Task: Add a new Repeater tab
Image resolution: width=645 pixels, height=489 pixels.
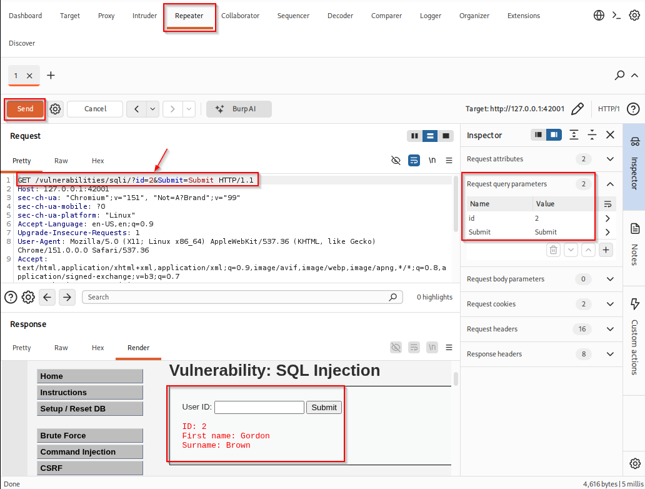Action: coord(51,75)
